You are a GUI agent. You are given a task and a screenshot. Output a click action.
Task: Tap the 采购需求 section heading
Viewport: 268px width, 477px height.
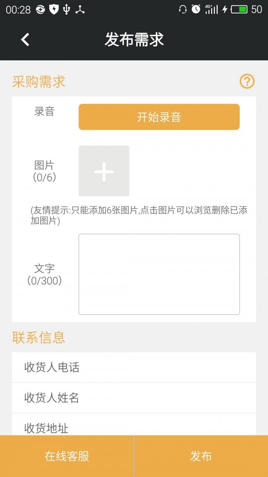tap(39, 82)
